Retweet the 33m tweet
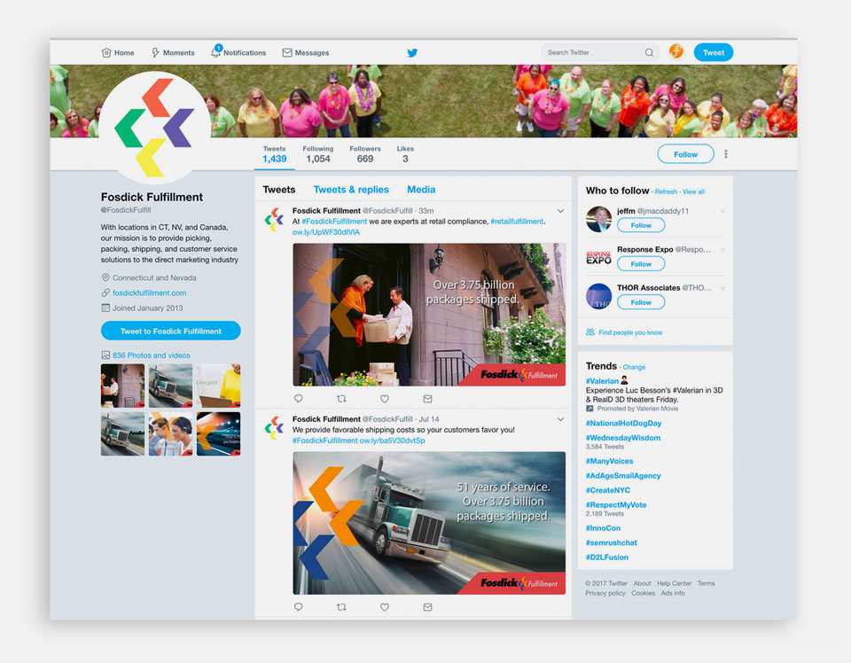 point(341,398)
